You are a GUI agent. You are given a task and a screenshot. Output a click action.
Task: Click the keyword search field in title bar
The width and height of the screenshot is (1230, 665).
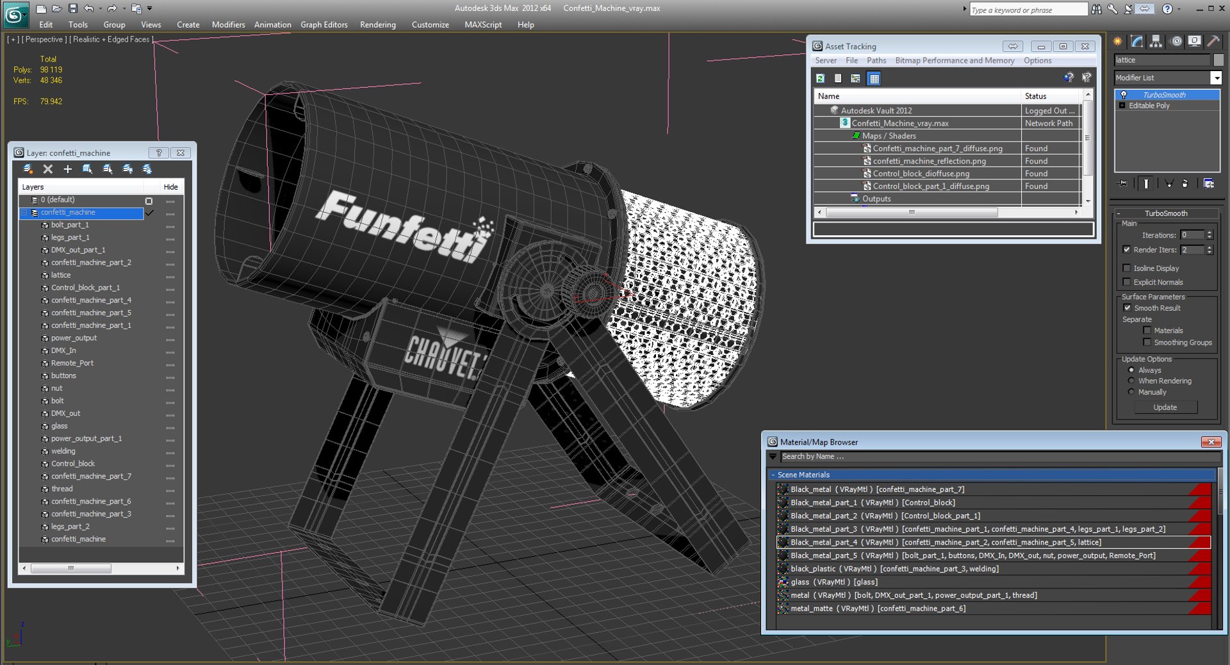(x=1028, y=10)
